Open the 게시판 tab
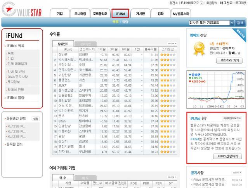Image resolution: width=248 pixels, height=188 pixels. point(140,14)
